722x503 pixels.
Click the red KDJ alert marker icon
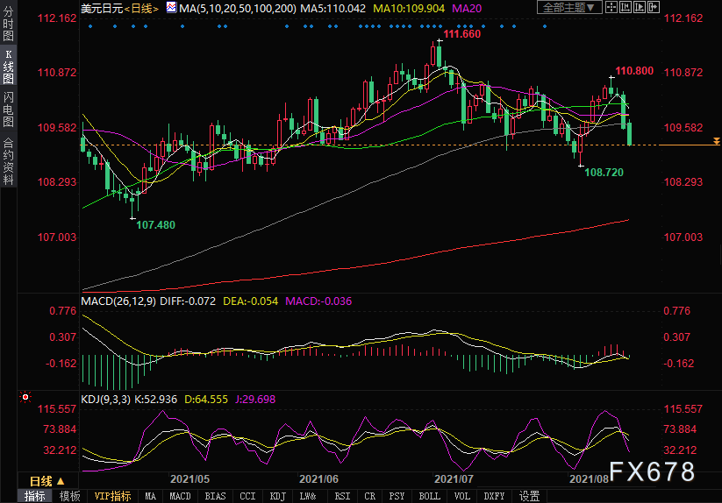click(25, 397)
